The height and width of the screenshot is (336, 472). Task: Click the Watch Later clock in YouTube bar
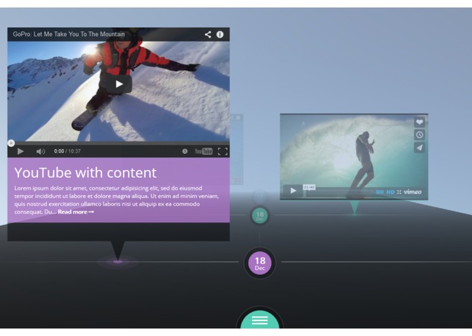pyautogui.click(x=185, y=151)
